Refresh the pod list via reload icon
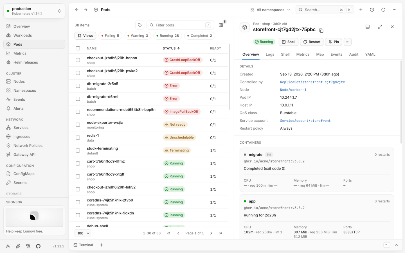 [x=383, y=10]
